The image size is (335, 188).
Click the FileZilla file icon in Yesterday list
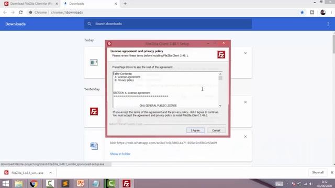coord(94,112)
